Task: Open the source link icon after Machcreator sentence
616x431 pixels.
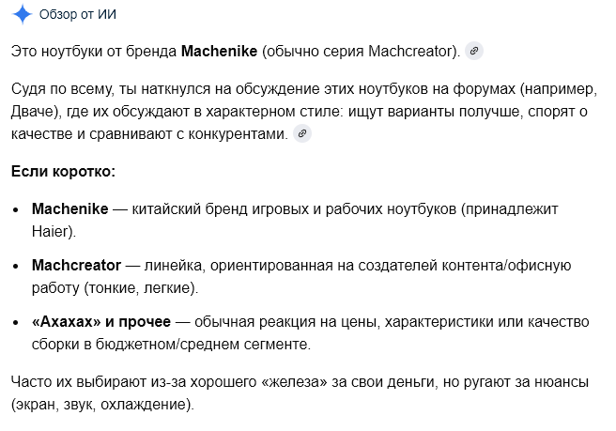Action: (474, 51)
